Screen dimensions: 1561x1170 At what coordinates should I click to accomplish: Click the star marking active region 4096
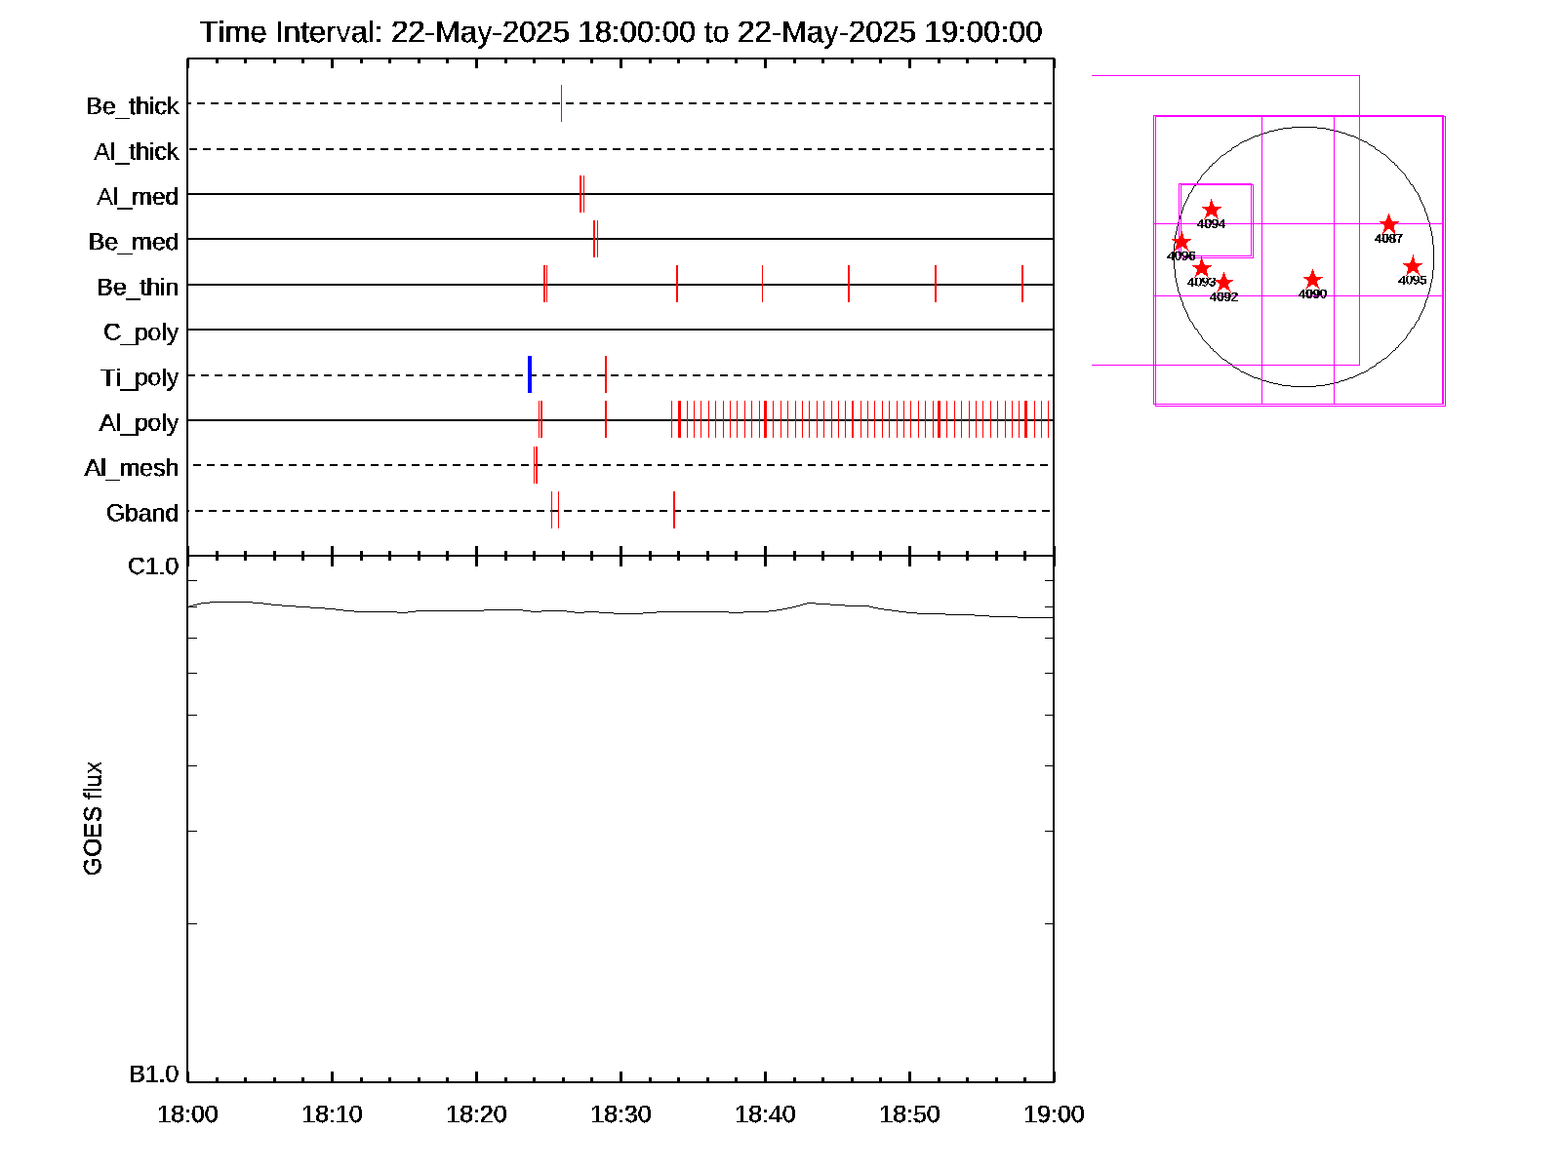coord(1181,242)
